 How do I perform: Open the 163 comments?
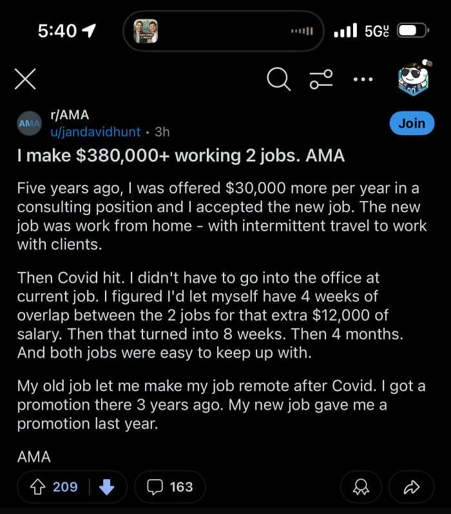[170, 487]
